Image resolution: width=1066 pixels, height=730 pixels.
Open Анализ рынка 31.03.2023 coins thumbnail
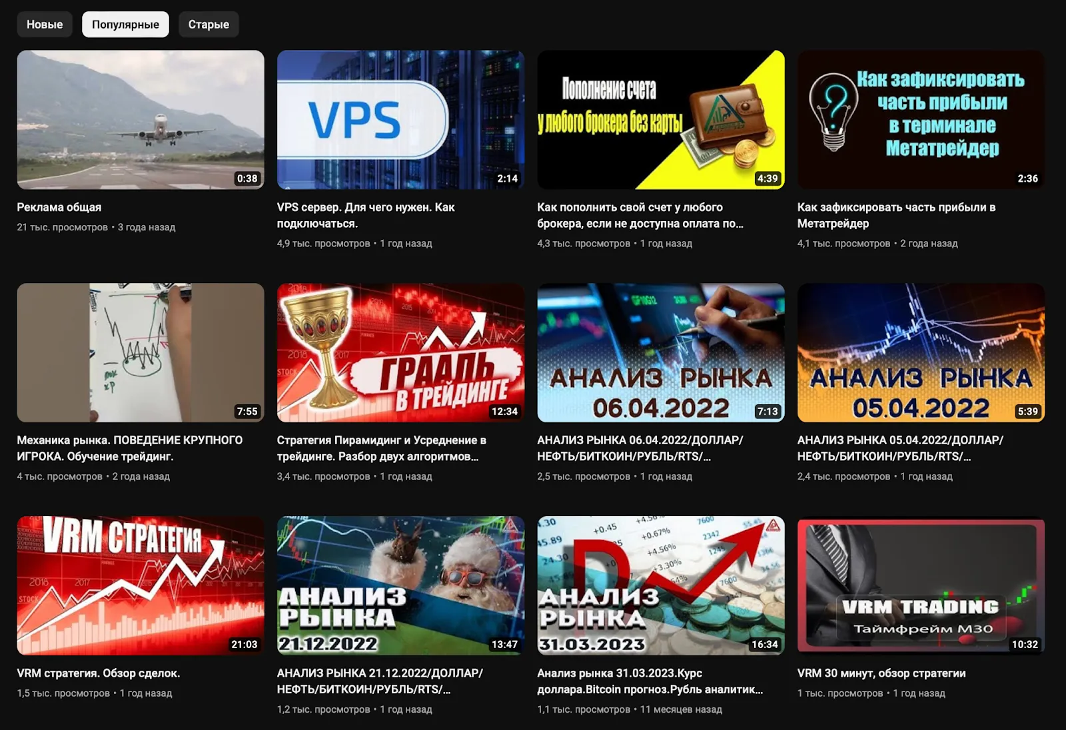(661, 586)
